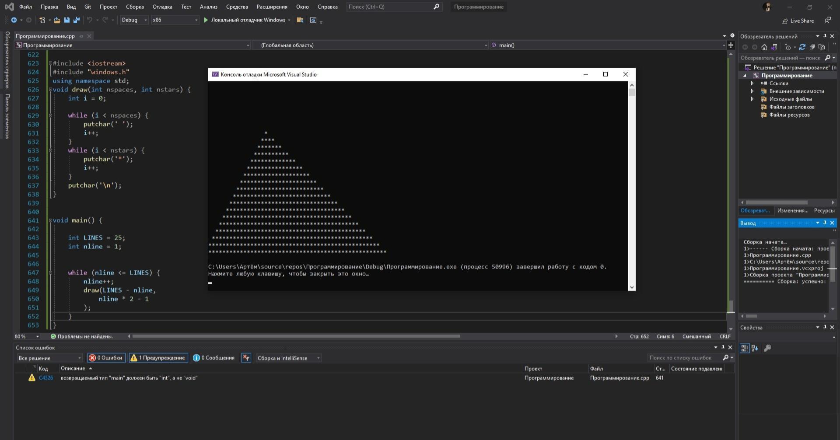Image resolution: width=840 pixels, height=440 pixels.
Task: Switch to the Изменения tab
Action: pyautogui.click(x=792, y=210)
